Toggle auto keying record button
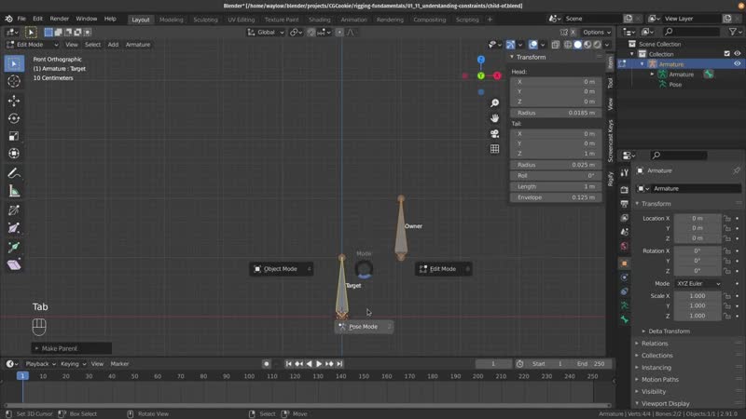The width and height of the screenshot is (746, 419). click(266, 364)
